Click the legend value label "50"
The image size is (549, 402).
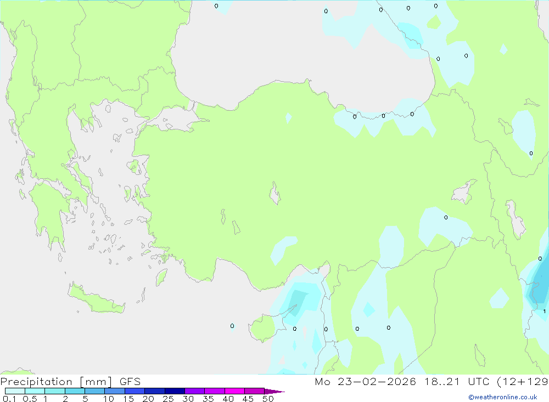268,399
